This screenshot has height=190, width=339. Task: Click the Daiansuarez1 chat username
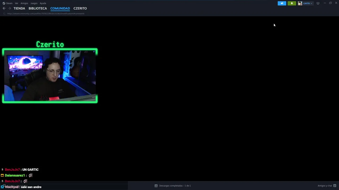point(15,175)
